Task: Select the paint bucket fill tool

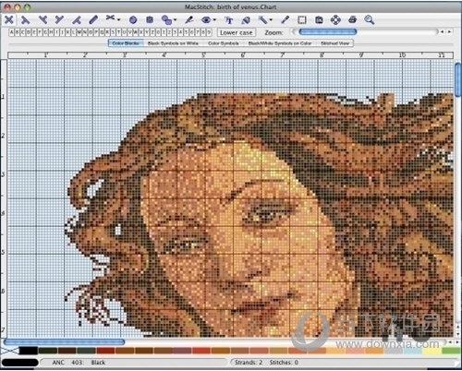Action: (x=246, y=20)
